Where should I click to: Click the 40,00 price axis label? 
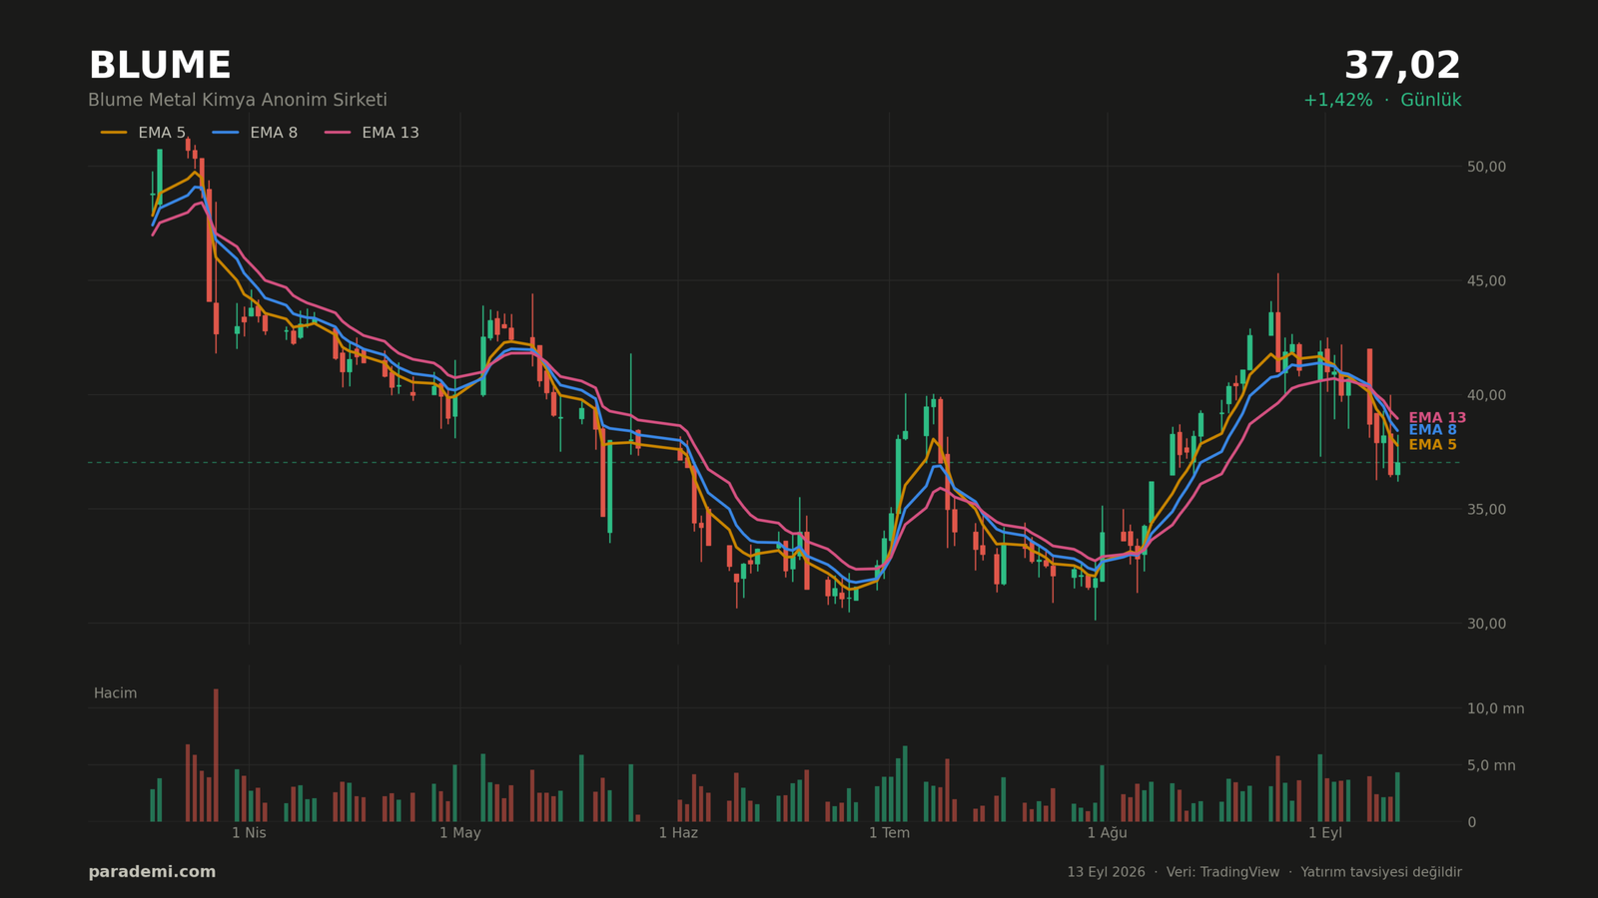pyautogui.click(x=1486, y=395)
